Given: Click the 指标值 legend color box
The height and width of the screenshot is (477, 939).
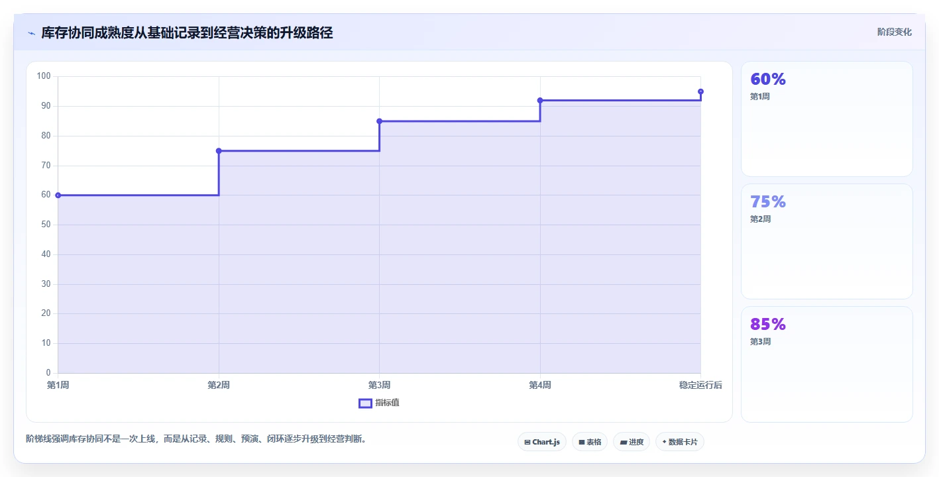Looking at the screenshot, I should coord(365,403).
